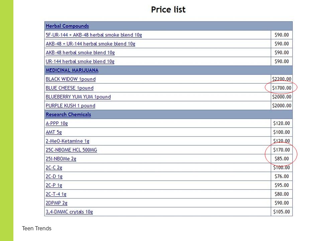Viewport: 321px width, 241px height.
Task: Select the AKB-48 herbal smoke blend 10g link
Action: (x=80, y=53)
